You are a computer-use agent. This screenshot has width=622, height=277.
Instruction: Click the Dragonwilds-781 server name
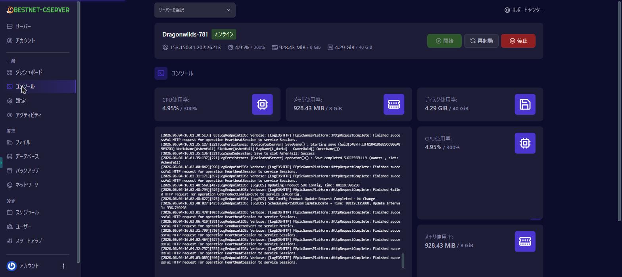pyautogui.click(x=185, y=35)
